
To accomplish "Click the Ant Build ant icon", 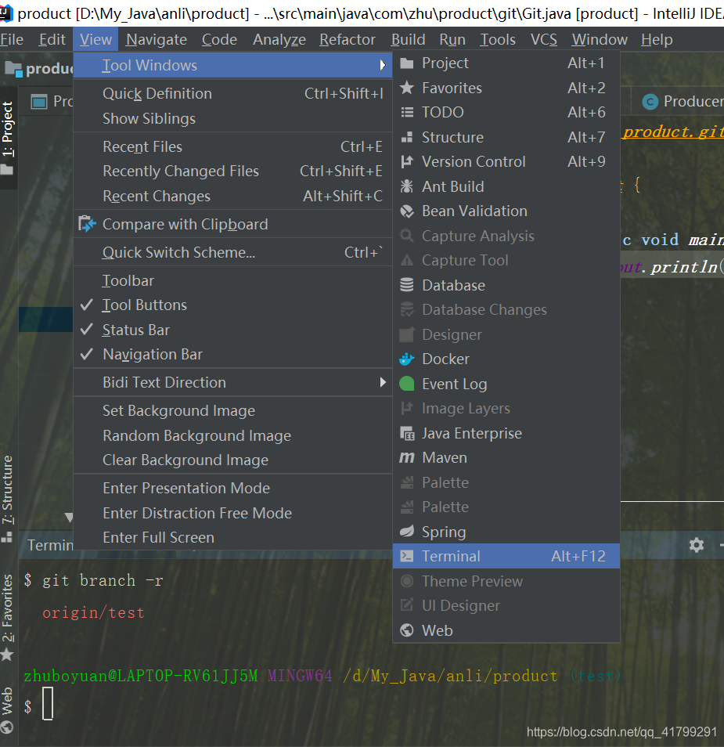I will click(x=407, y=186).
